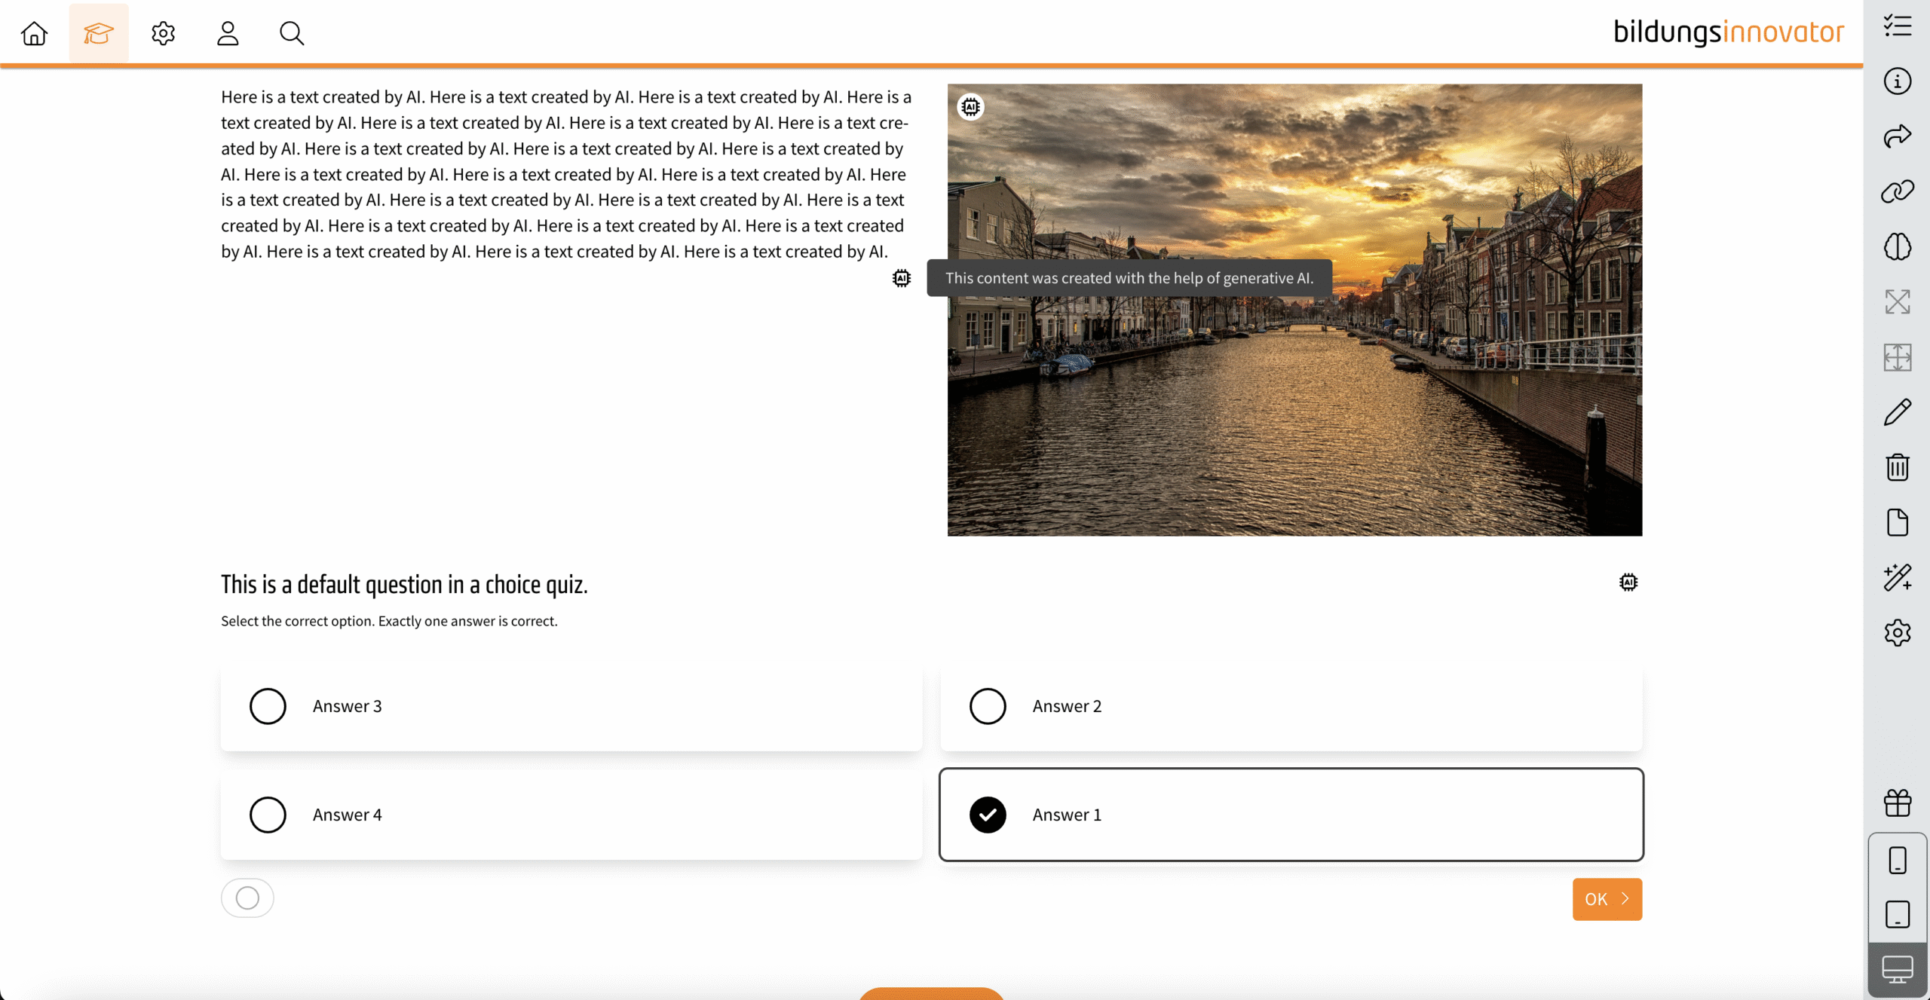This screenshot has width=1930, height=1000.
Task: Click the graduation cap courses icon
Action: point(99,33)
